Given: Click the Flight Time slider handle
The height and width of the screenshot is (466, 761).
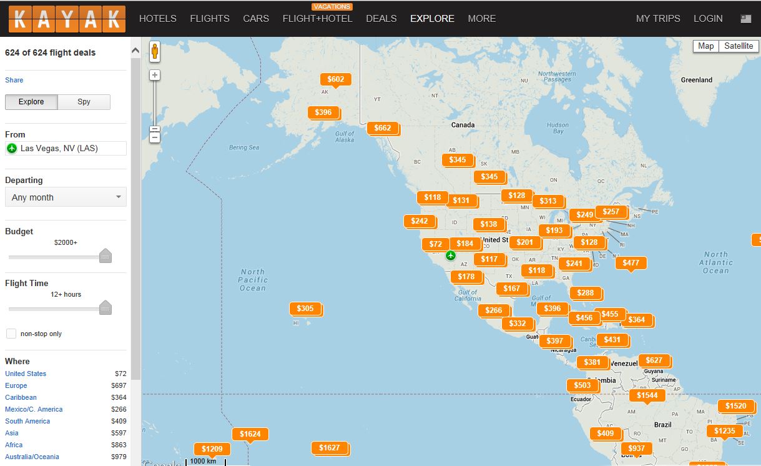Looking at the screenshot, I should [106, 307].
